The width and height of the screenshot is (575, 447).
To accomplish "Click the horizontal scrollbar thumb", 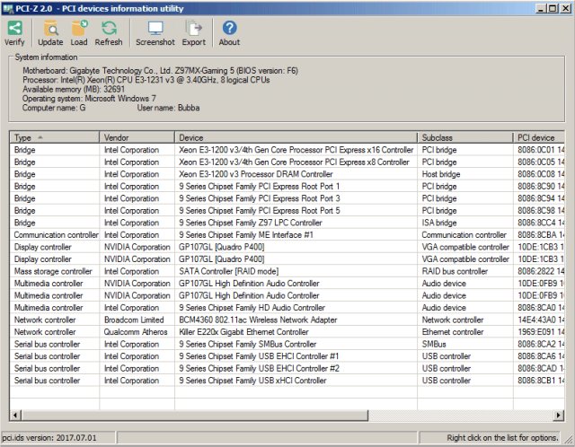I will [x=194, y=415].
